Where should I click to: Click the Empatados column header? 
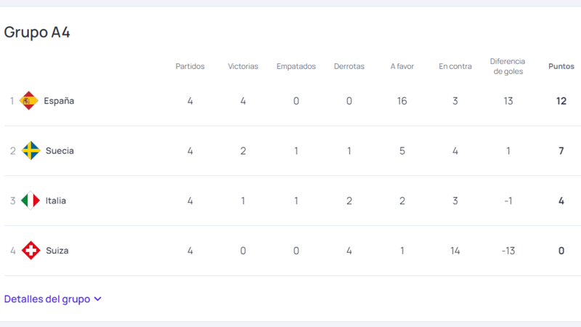point(296,66)
